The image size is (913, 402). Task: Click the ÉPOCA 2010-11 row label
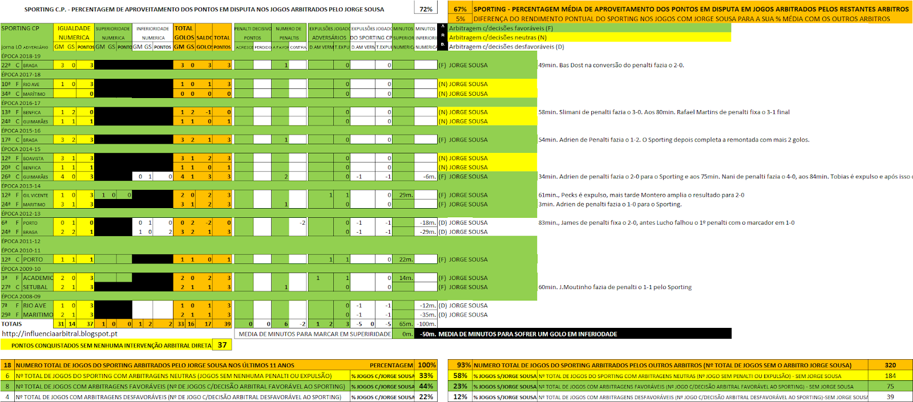21,250
